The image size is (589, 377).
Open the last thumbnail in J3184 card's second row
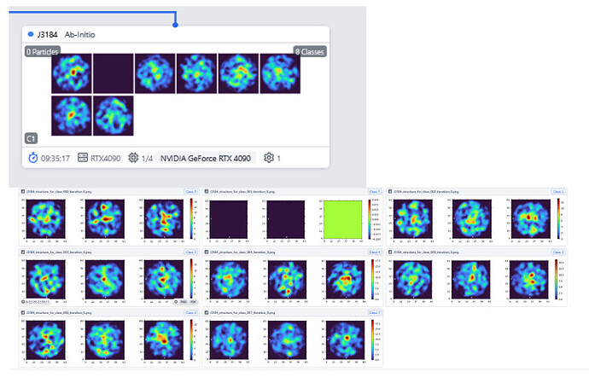pyautogui.click(x=113, y=115)
